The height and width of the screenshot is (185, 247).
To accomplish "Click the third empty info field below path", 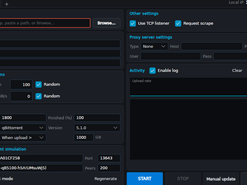I will [x=60, y=63].
